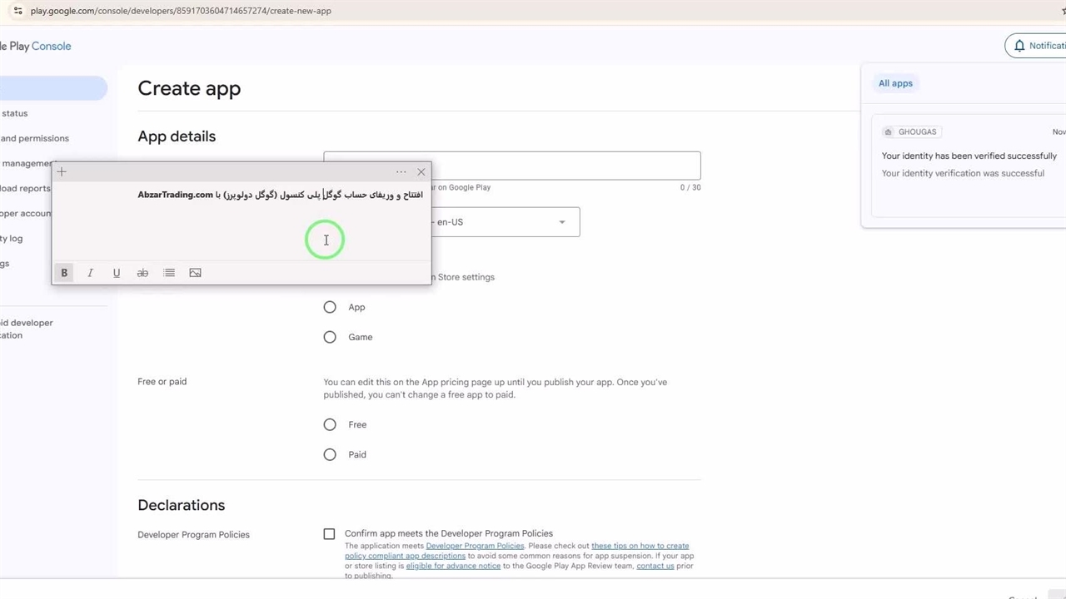
Task: Open the Developer Program Policies link
Action: (475, 547)
